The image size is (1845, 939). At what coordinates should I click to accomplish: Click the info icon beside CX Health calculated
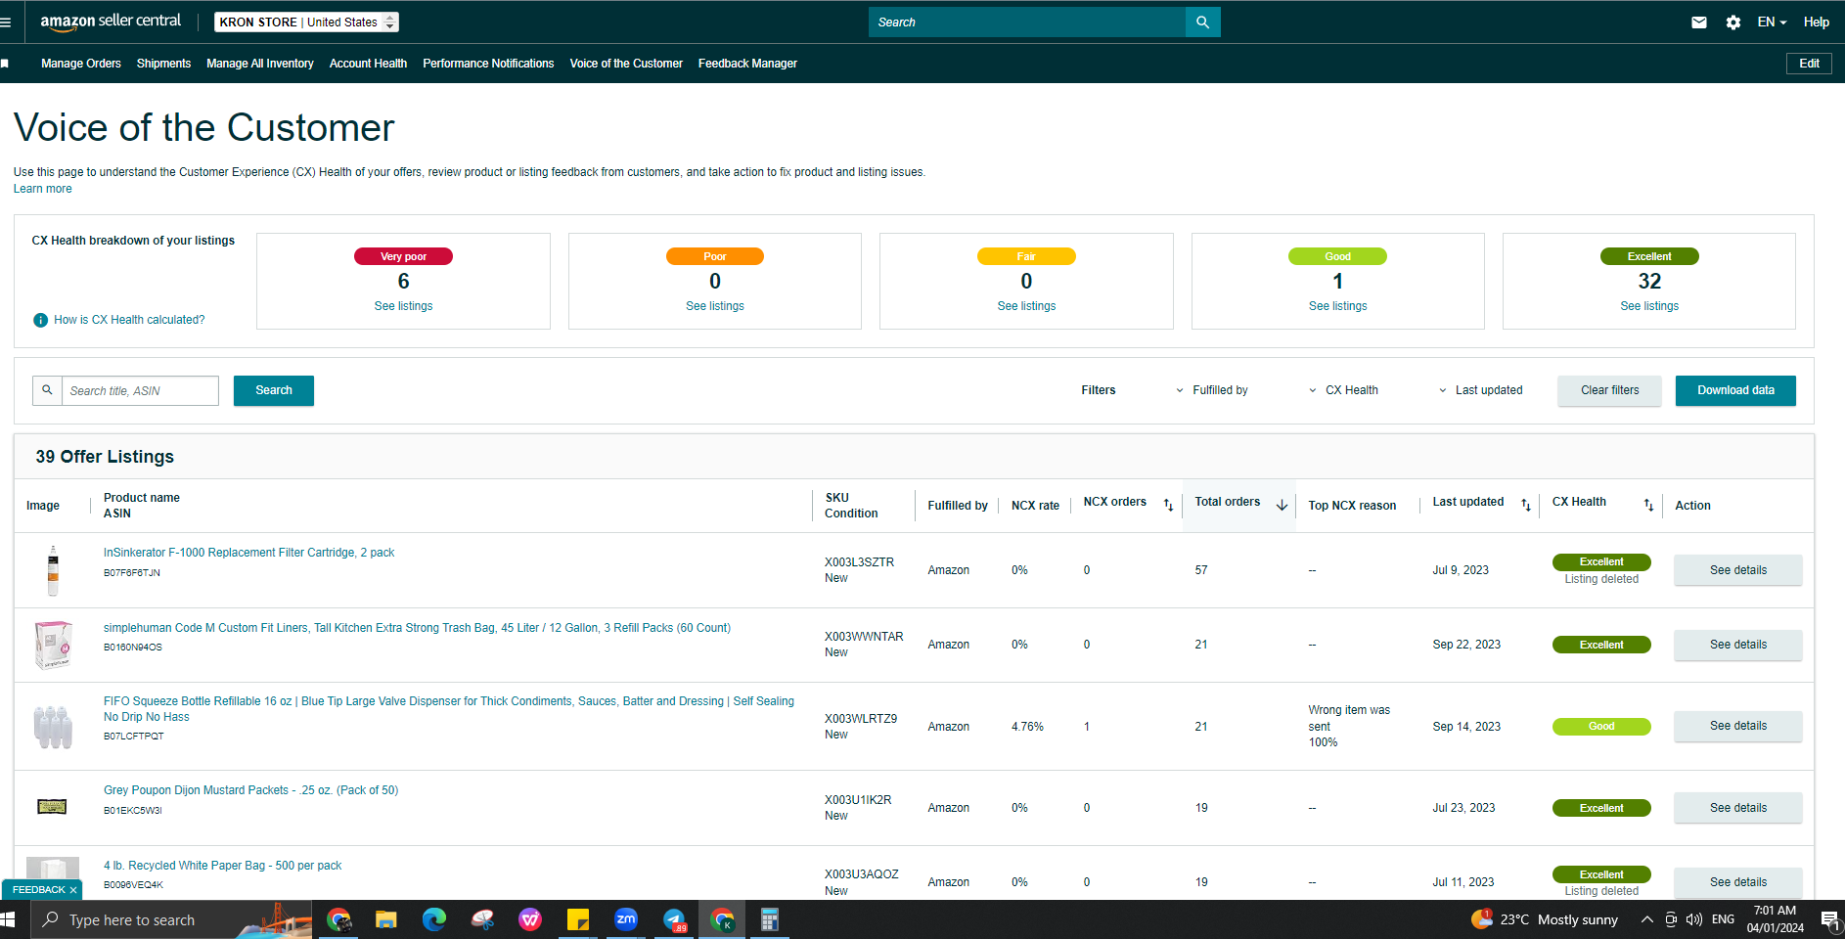click(x=40, y=320)
